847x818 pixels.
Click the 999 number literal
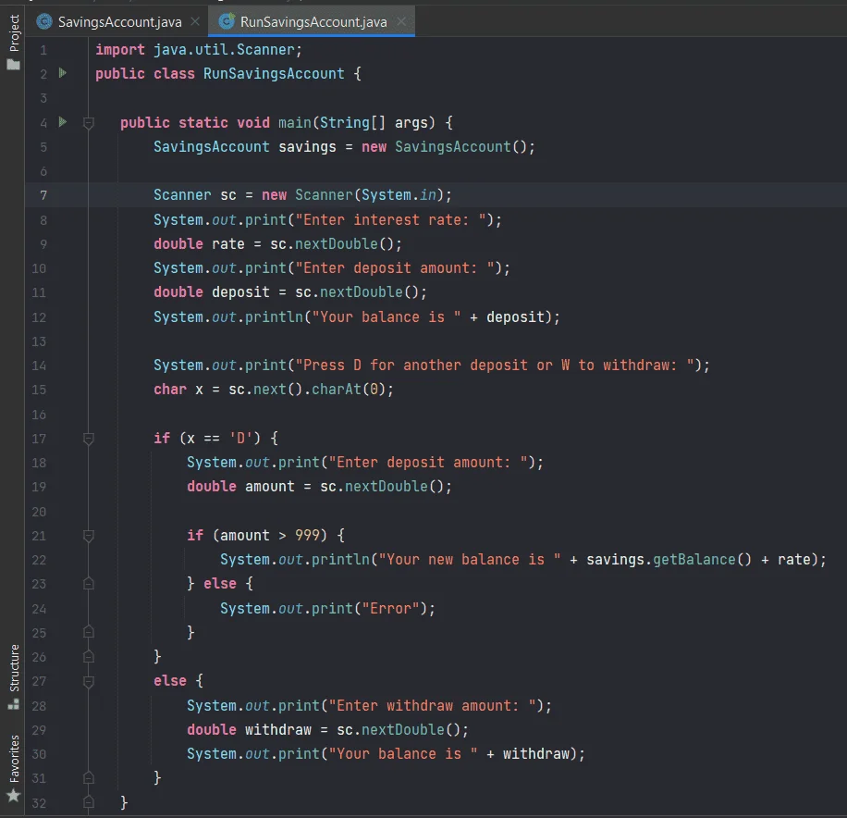point(307,535)
